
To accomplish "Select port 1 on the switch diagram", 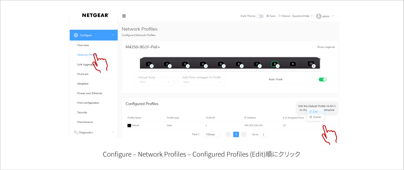I will 149,64.
